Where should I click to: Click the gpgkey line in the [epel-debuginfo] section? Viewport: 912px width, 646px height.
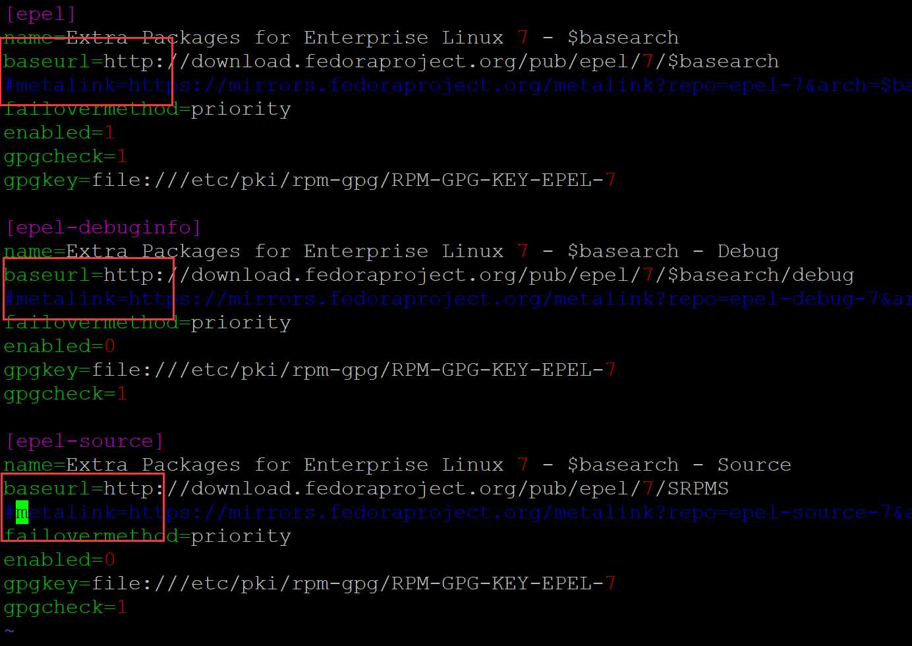coord(310,370)
